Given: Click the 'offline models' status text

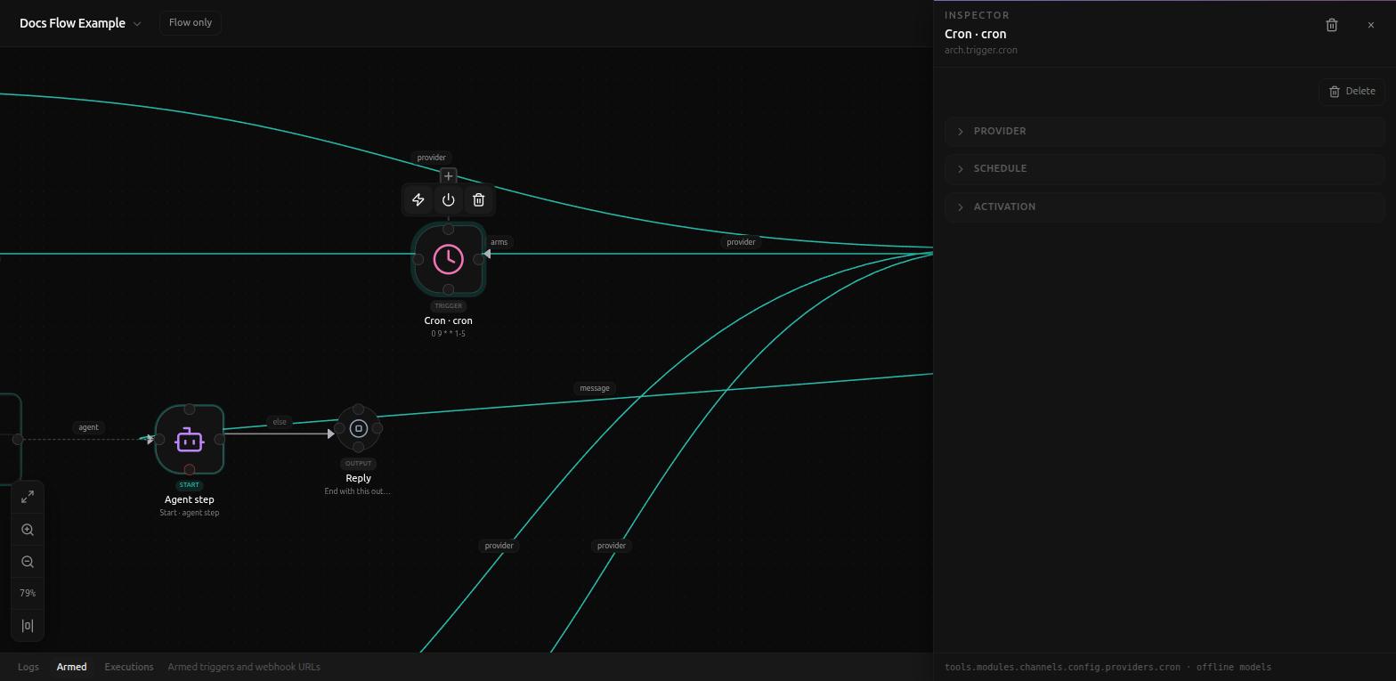Looking at the screenshot, I should pyautogui.click(x=1234, y=667).
